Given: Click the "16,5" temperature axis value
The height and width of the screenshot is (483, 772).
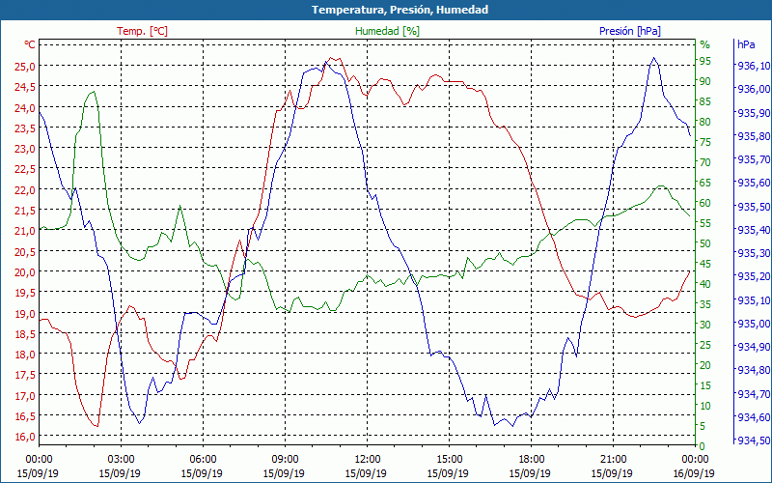Looking at the screenshot, I should point(26,416).
